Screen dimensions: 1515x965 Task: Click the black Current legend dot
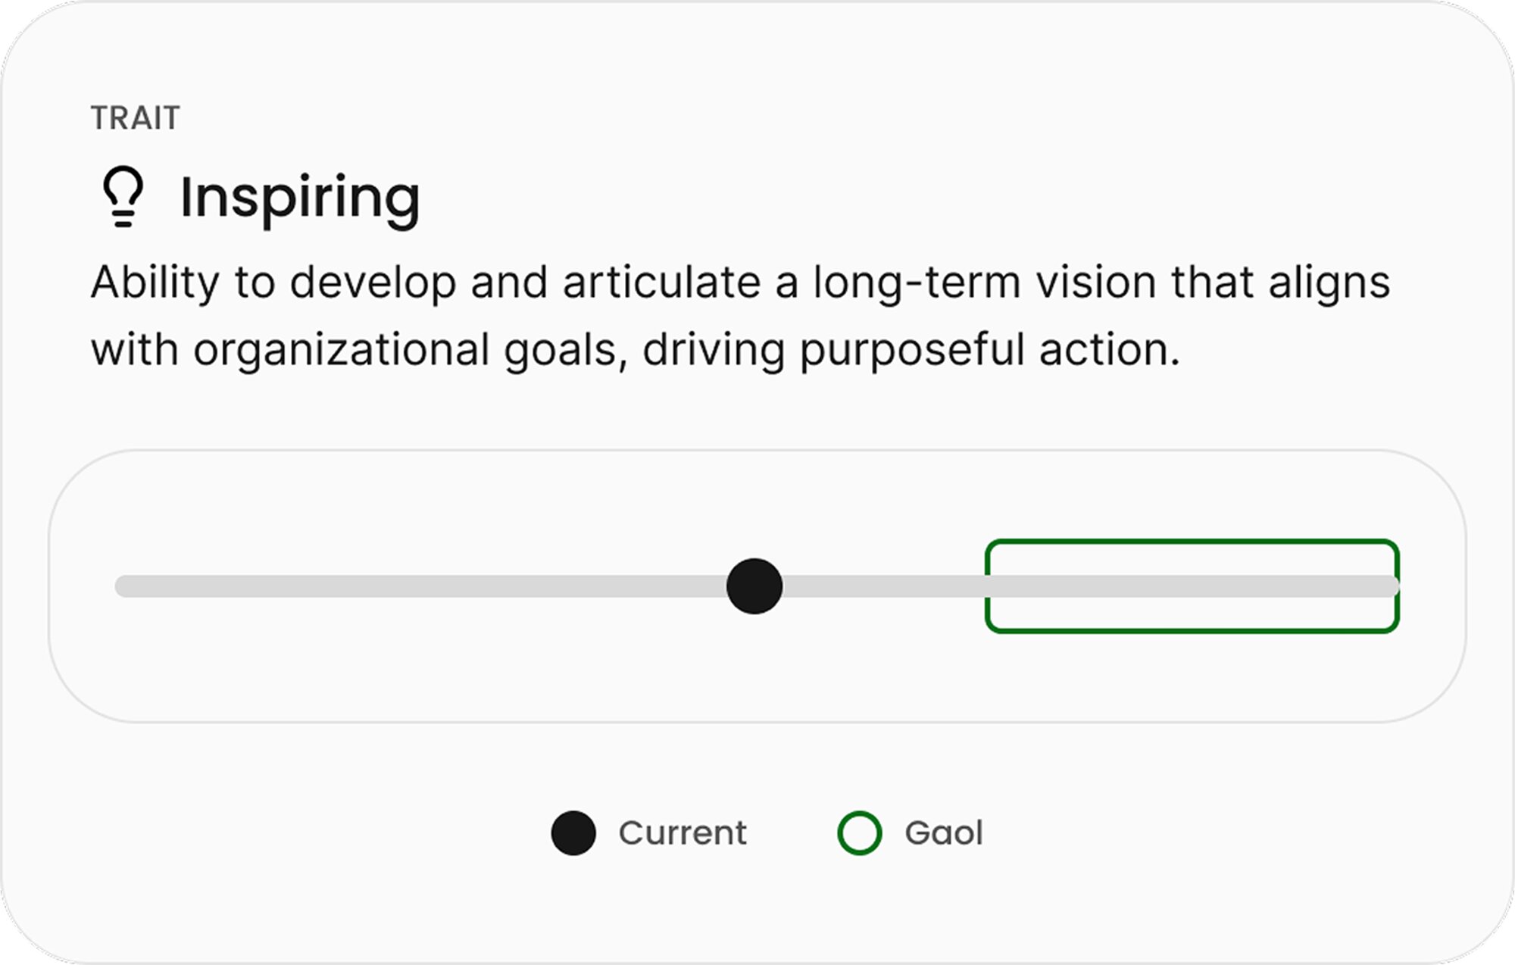click(573, 833)
